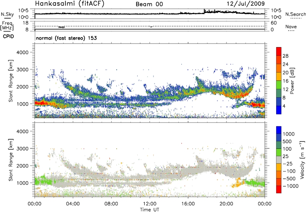Click orange negative velocity patch near 21:00
Screen dimensions: 306x212
pyautogui.click(x=238, y=183)
